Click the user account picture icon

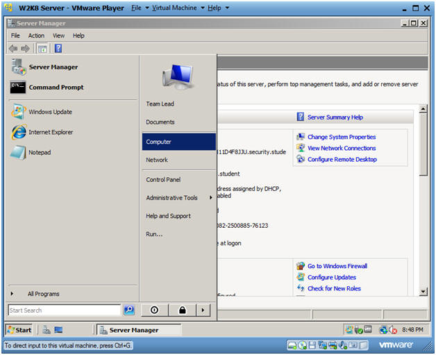(x=178, y=77)
